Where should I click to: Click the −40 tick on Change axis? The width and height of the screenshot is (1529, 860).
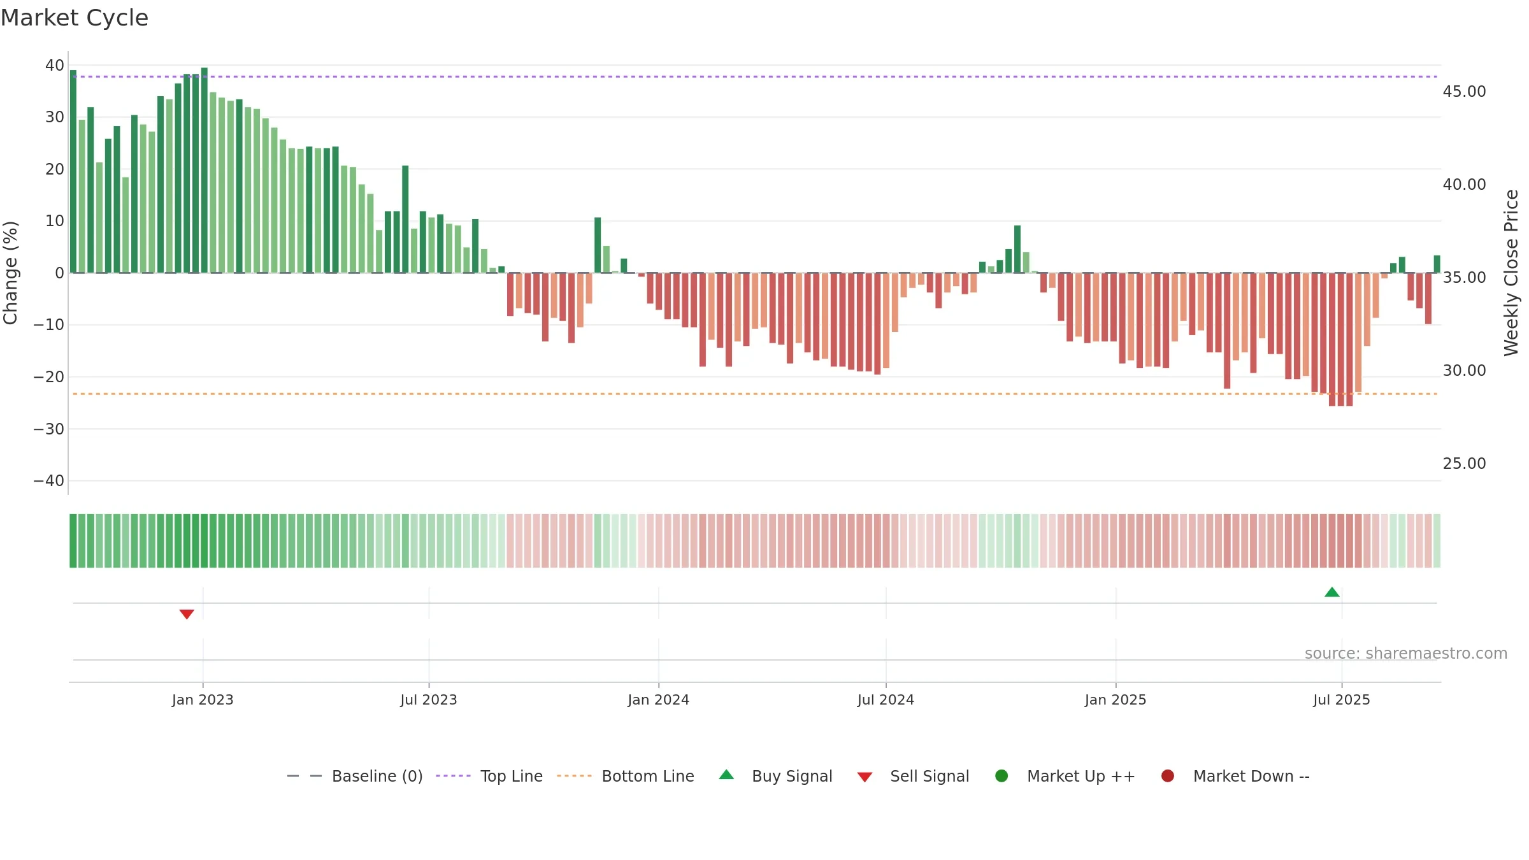pyautogui.click(x=49, y=480)
